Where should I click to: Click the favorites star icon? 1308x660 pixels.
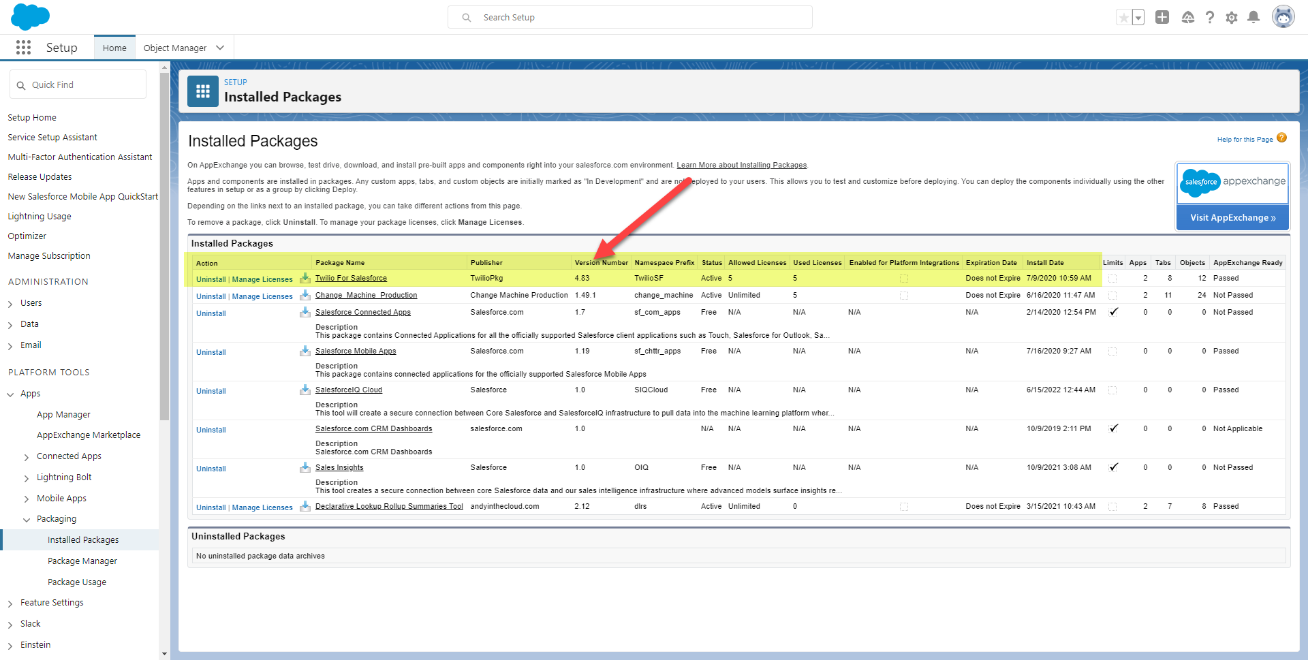1123,18
